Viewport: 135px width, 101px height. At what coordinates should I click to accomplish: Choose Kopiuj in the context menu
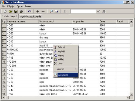pos(66,55)
